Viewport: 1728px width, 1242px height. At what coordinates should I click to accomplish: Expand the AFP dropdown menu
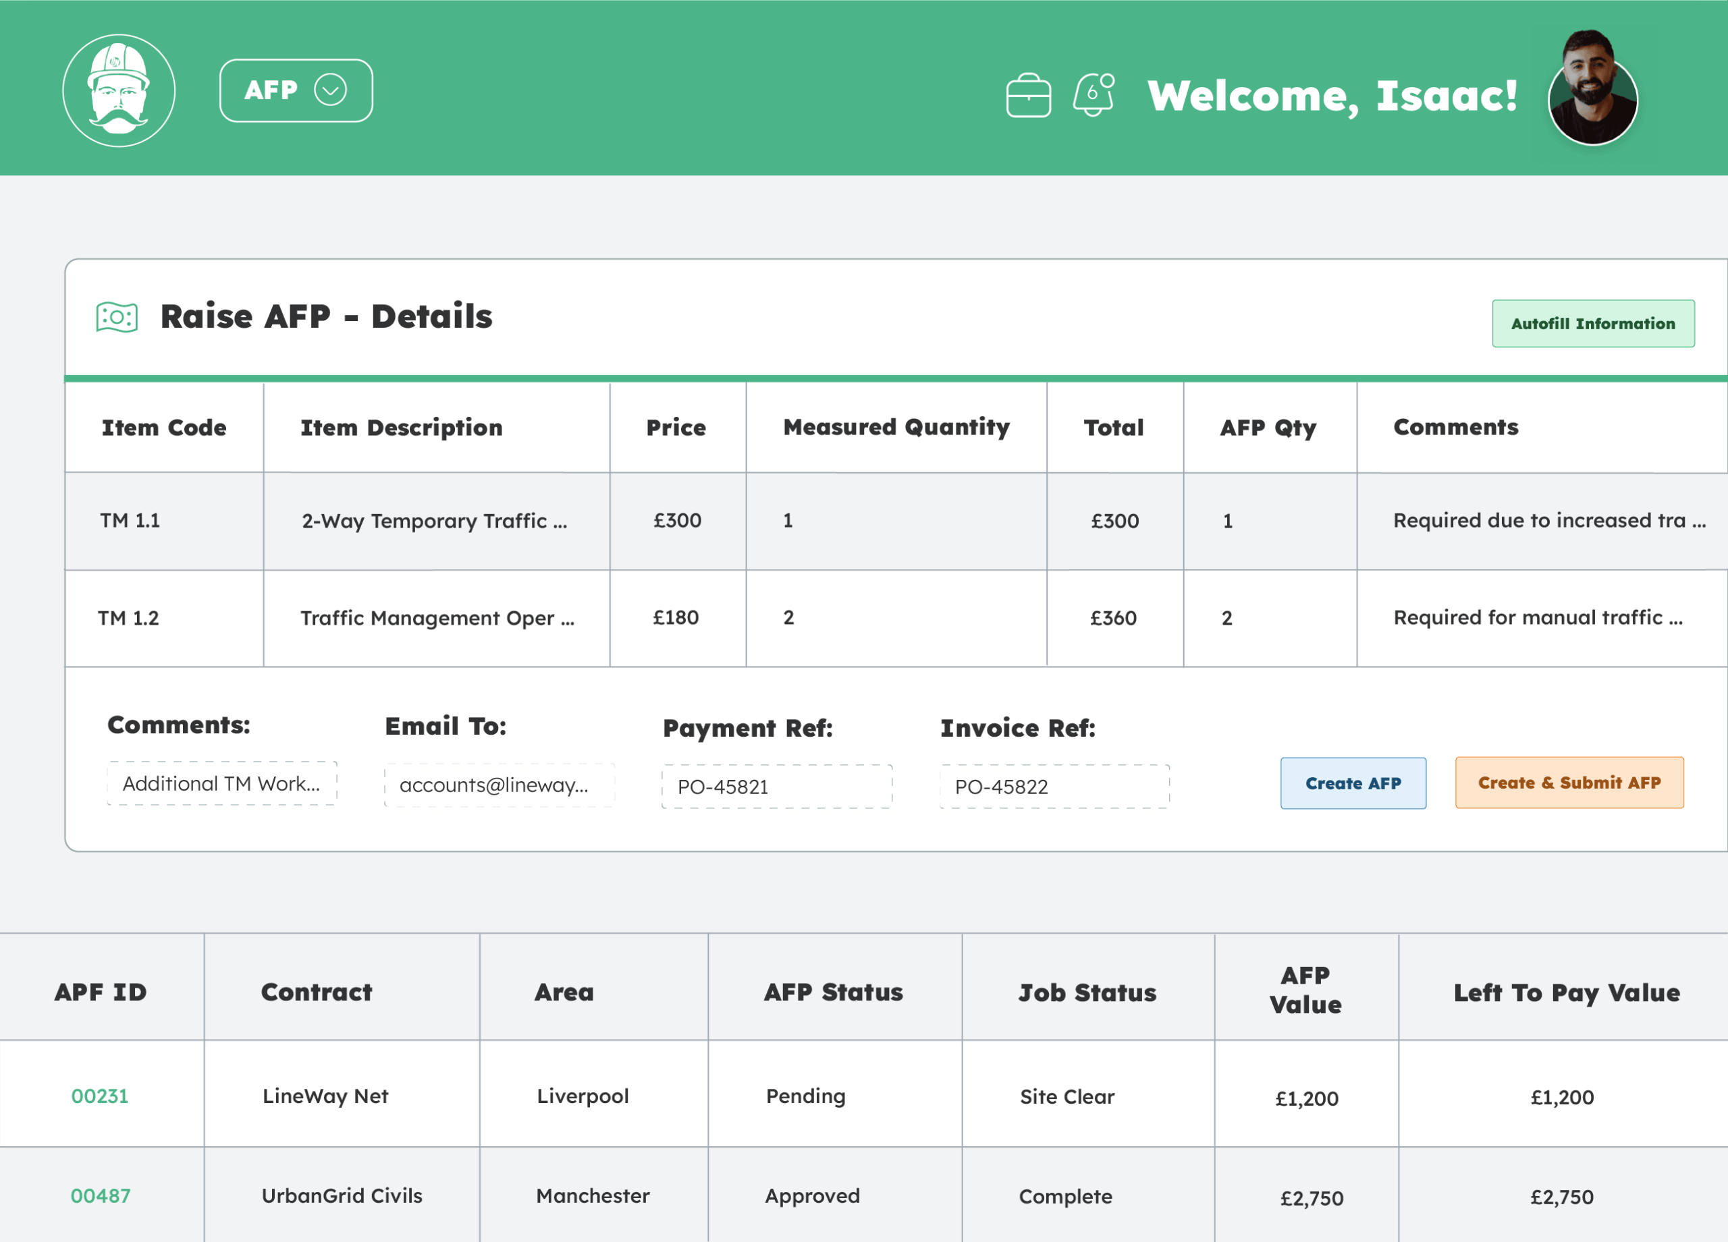(x=296, y=90)
